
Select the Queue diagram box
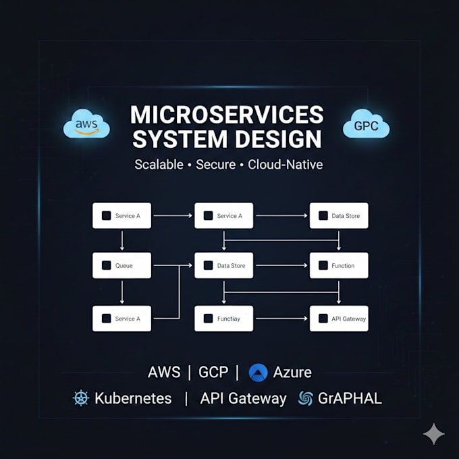tap(122, 265)
